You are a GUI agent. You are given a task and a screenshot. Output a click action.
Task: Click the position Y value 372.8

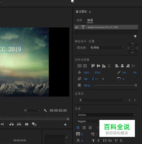point(97,73)
